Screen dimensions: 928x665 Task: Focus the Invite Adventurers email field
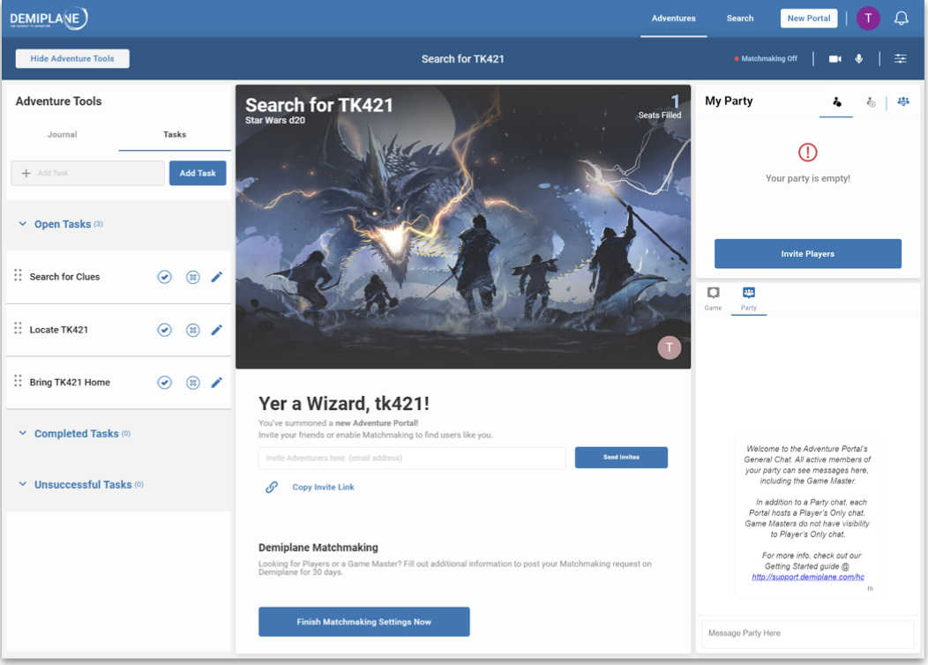[x=412, y=458]
